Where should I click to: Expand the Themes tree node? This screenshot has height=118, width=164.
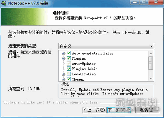tap(63, 79)
